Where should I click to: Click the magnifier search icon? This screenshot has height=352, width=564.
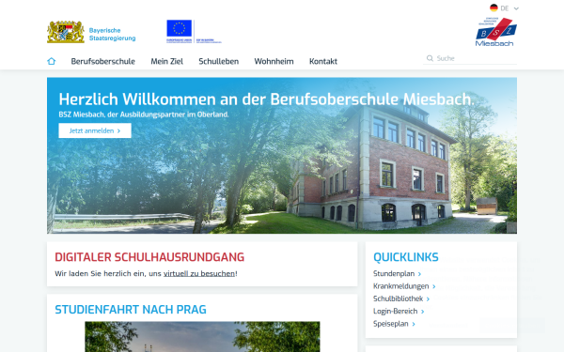point(430,58)
